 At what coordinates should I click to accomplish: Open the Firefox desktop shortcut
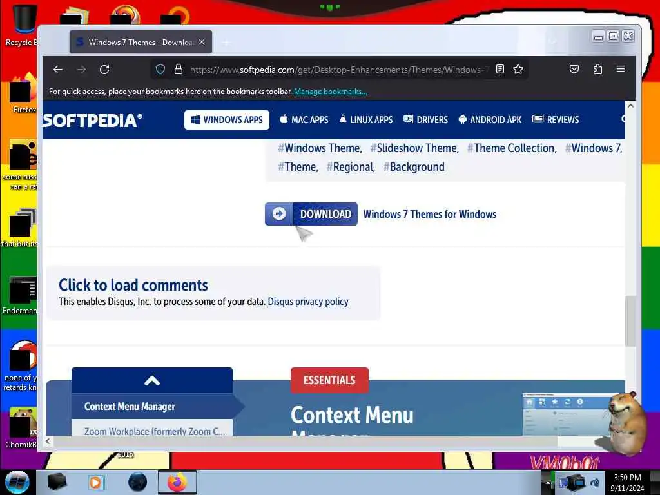[x=23, y=93]
